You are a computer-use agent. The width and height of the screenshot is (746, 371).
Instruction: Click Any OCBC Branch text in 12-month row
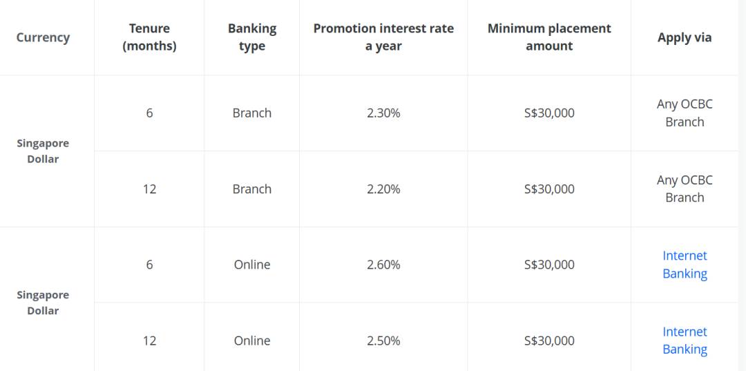685,189
